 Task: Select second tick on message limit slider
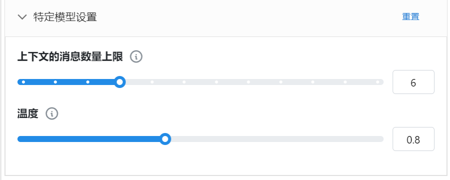[55, 82]
